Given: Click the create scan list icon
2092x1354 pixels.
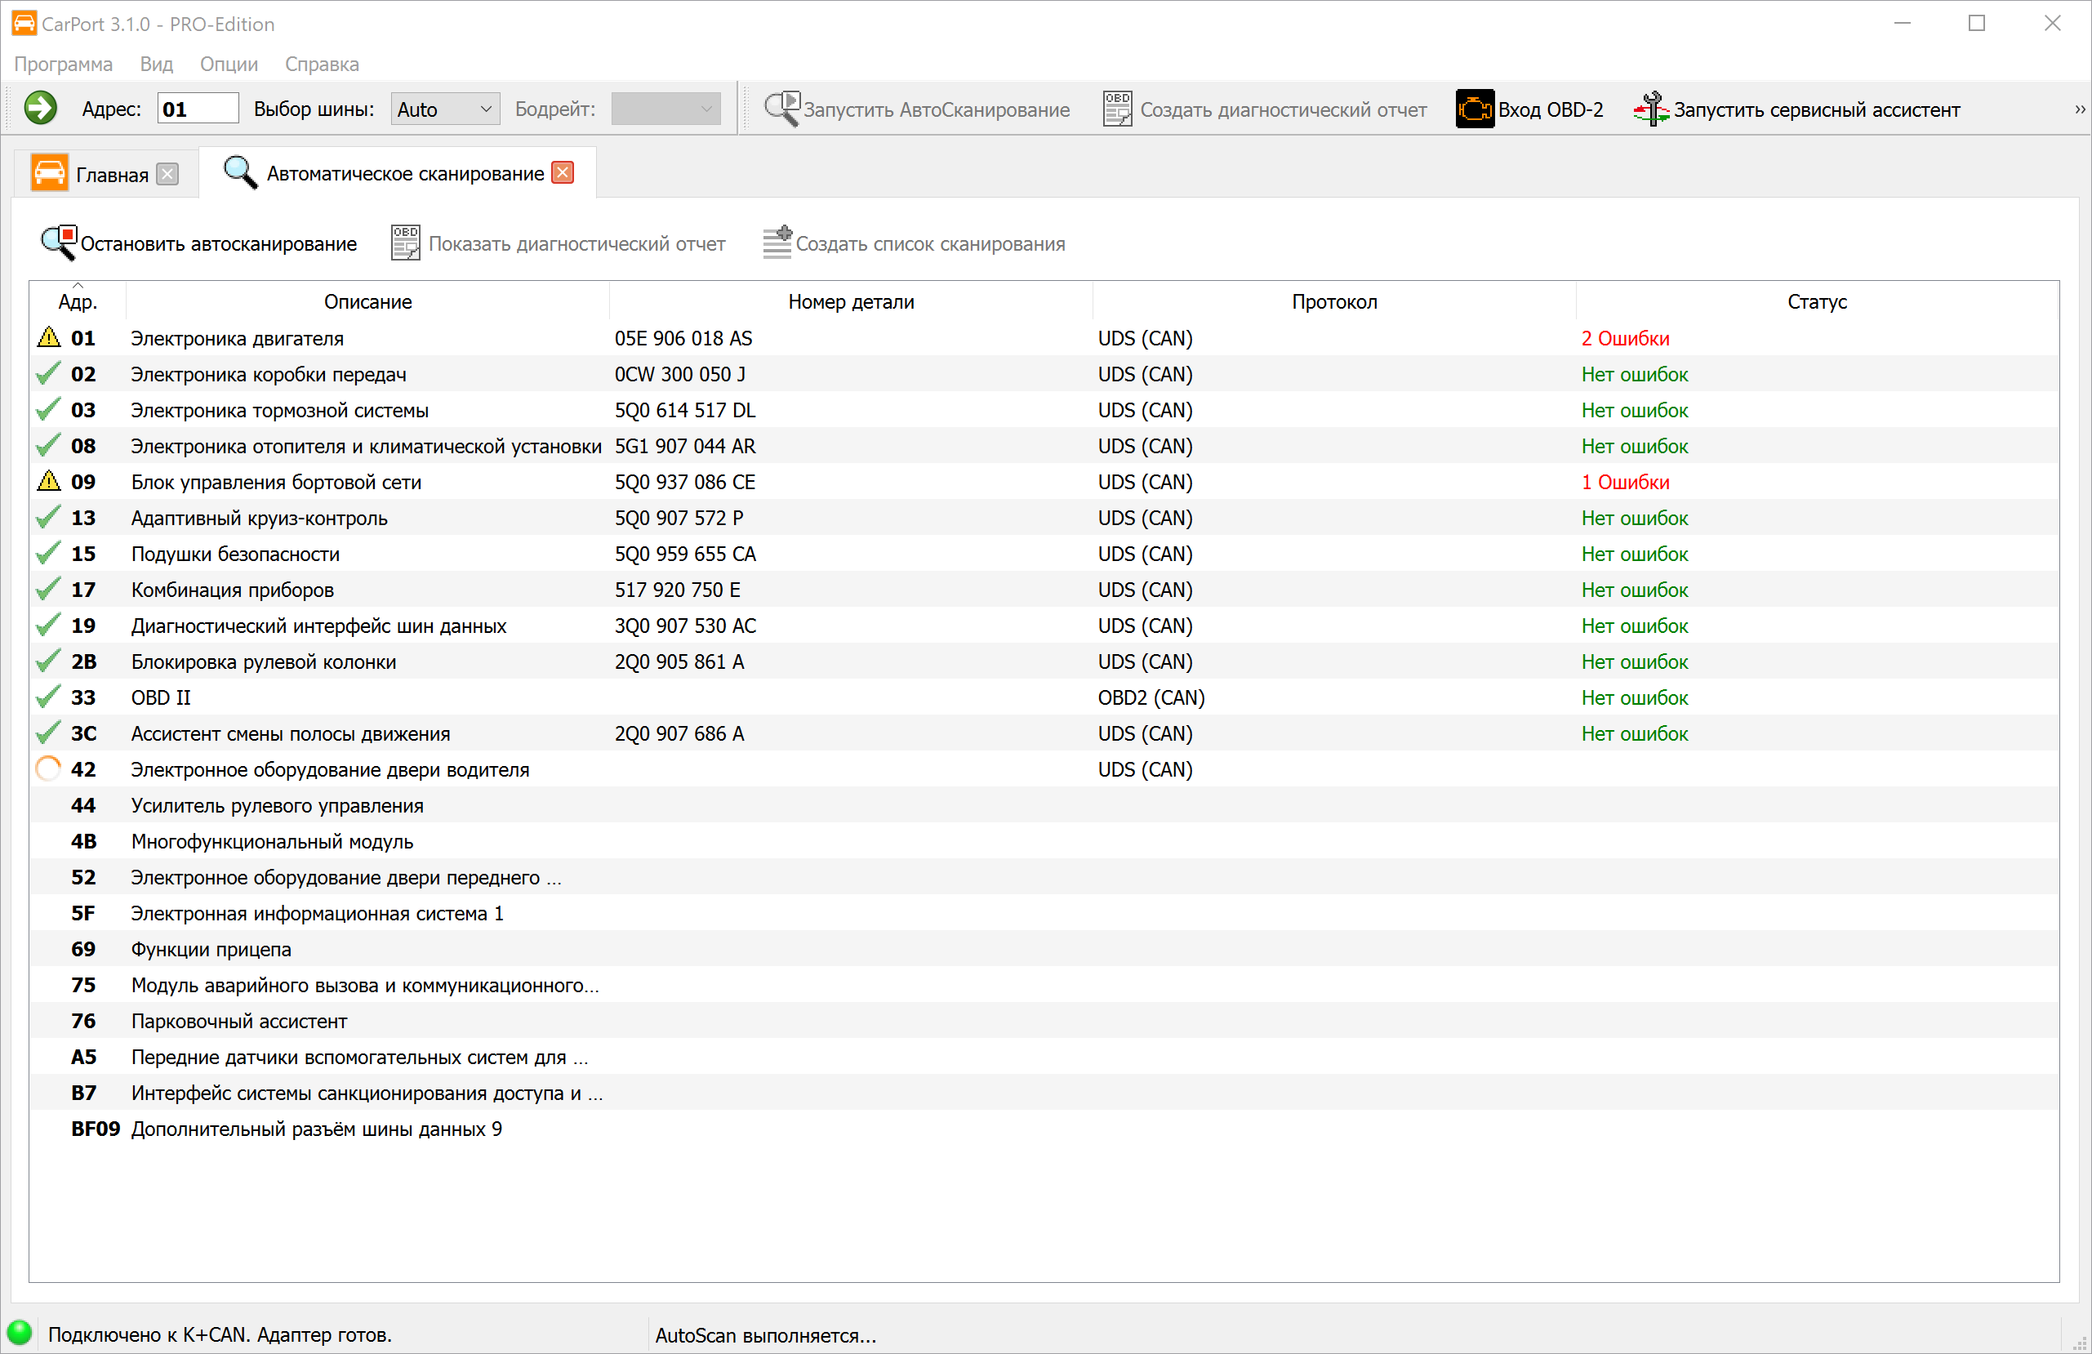Looking at the screenshot, I should tap(777, 243).
